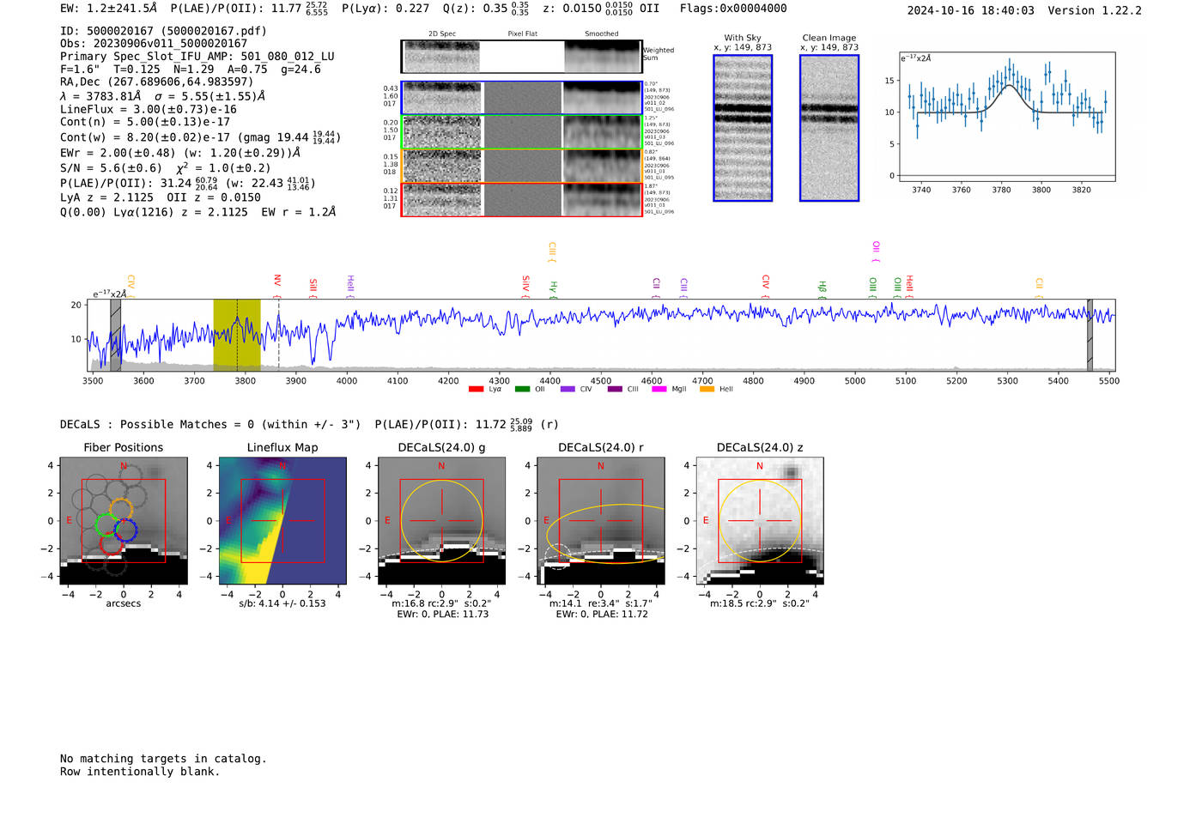Viewport: 1202px width, 818px height.
Task: Click the orange CII line marker
Action: [x=1039, y=287]
